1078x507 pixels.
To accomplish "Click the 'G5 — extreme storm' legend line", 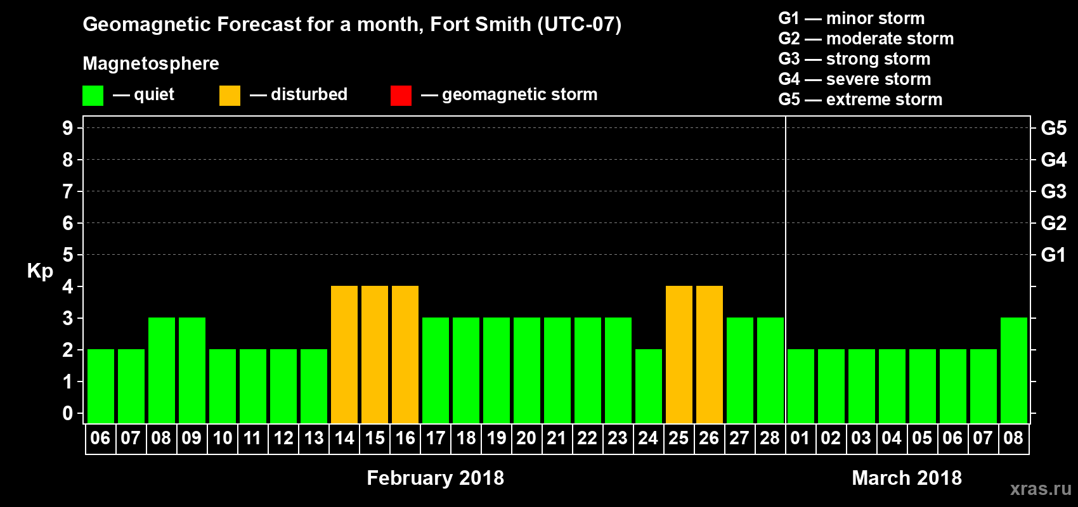I will (x=860, y=99).
